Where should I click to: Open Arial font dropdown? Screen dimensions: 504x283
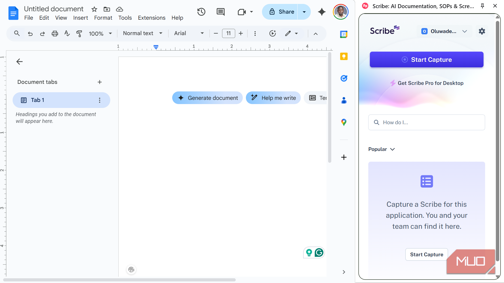coord(189,33)
